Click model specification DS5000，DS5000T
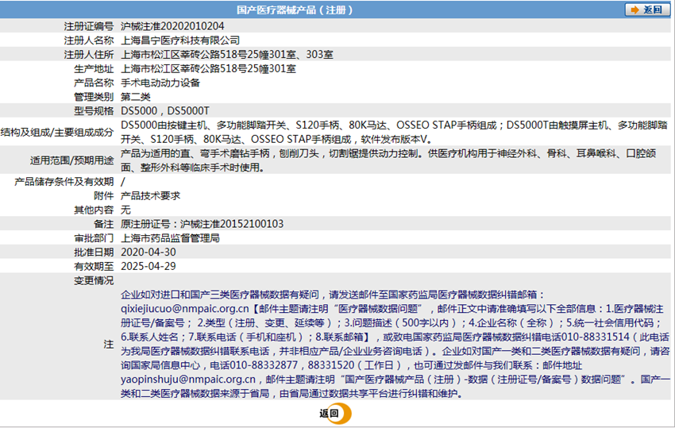The height and width of the screenshot is (428, 675). 165,111
